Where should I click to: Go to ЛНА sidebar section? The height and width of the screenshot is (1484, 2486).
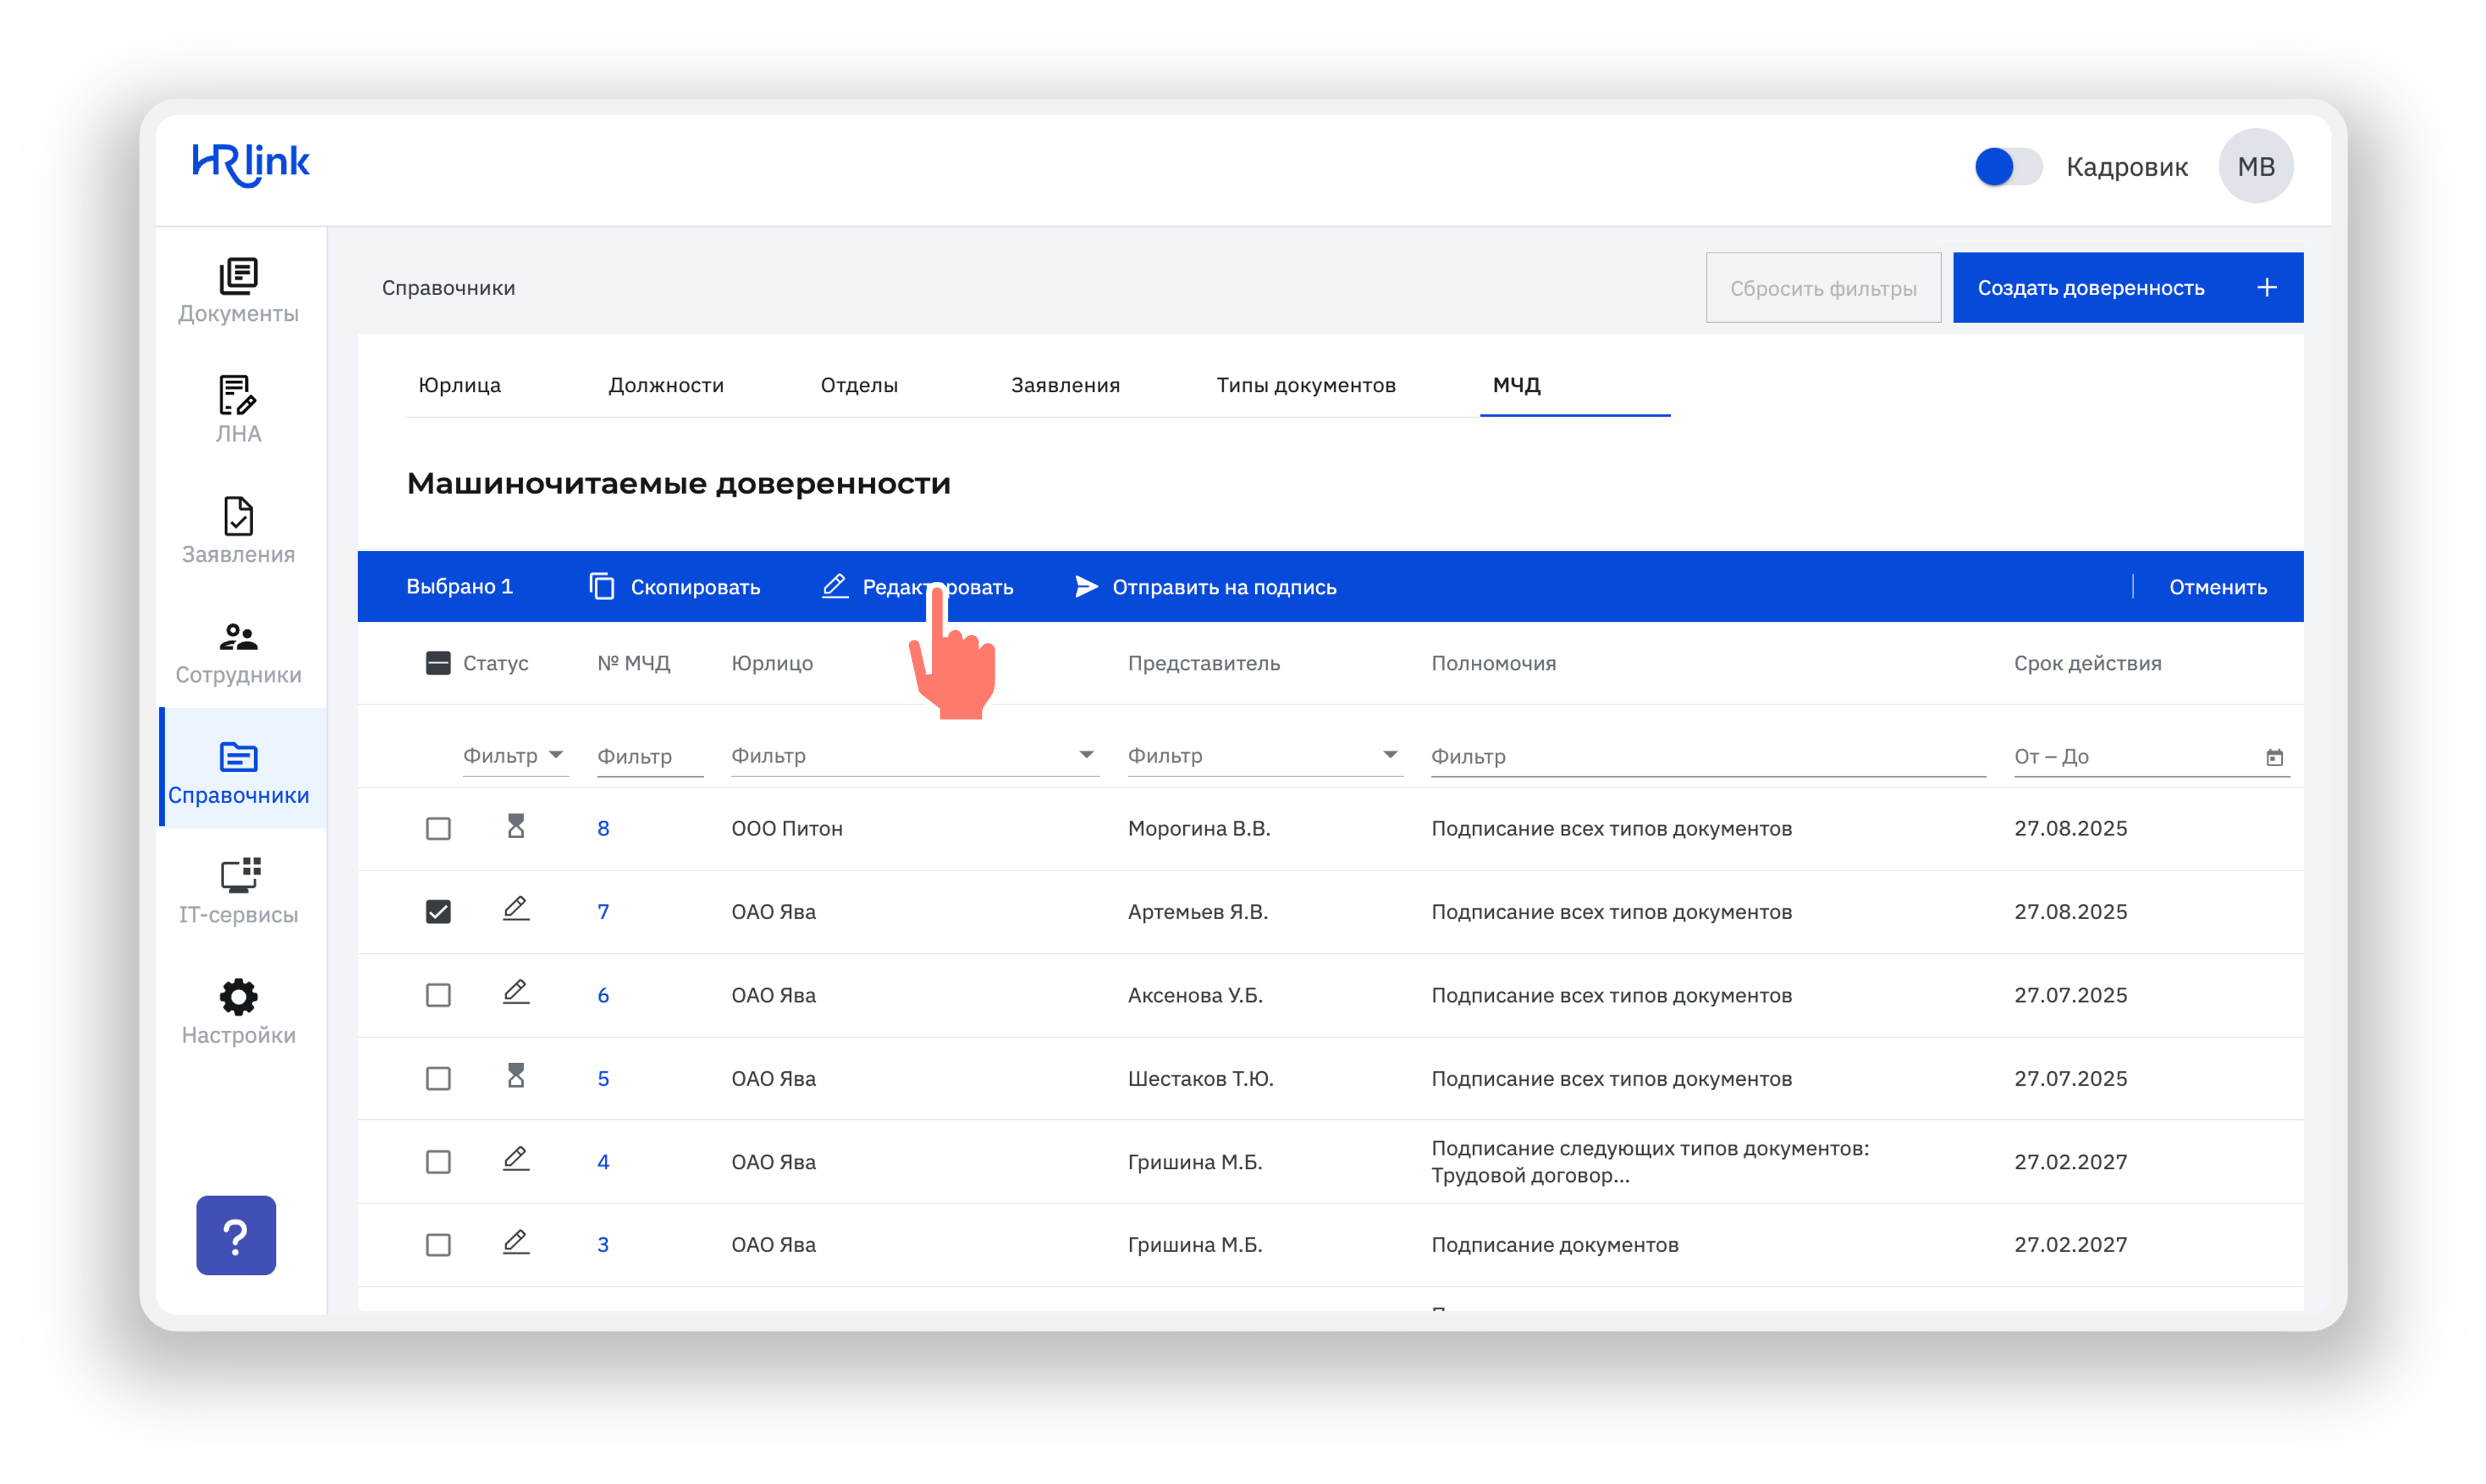point(238,410)
